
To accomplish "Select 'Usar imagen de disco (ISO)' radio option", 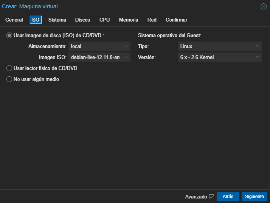I will (x=9, y=35).
